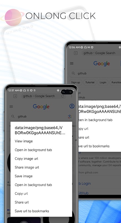
Task: Open the three-dot overflow menu
Action: pyautogui.click(x=72, y=96)
